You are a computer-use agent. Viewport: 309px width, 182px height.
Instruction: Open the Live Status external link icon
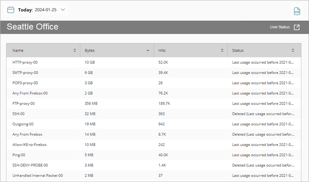[297, 27]
